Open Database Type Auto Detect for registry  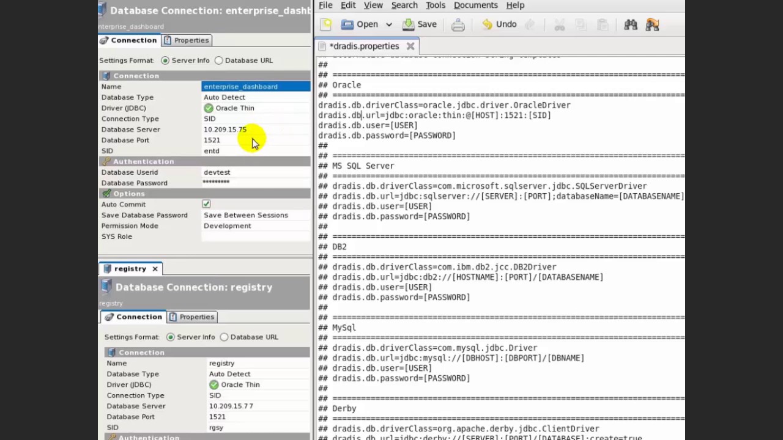(259, 374)
